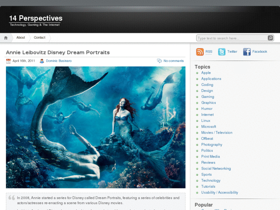The width and height of the screenshot is (280, 210).
Task: Open the Facebook logo icon
Action: tap(247, 52)
